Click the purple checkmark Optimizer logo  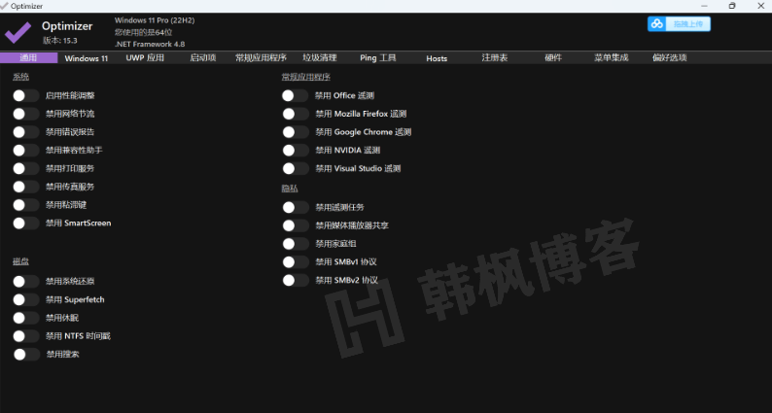pyautogui.click(x=18, y=32)
